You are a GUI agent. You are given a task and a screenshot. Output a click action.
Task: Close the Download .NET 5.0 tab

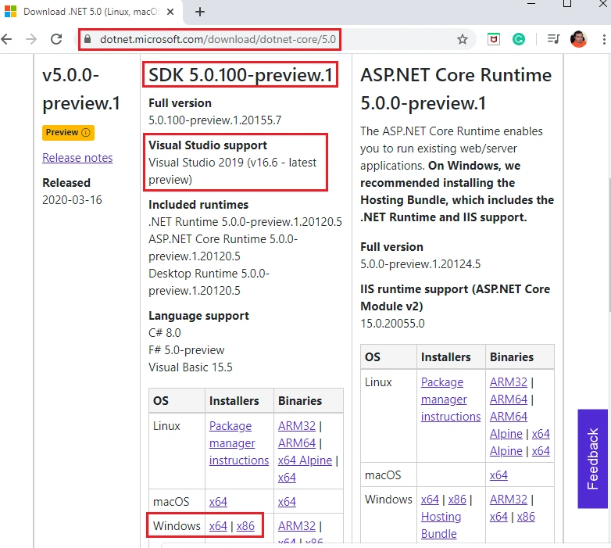tap(170, 12)
